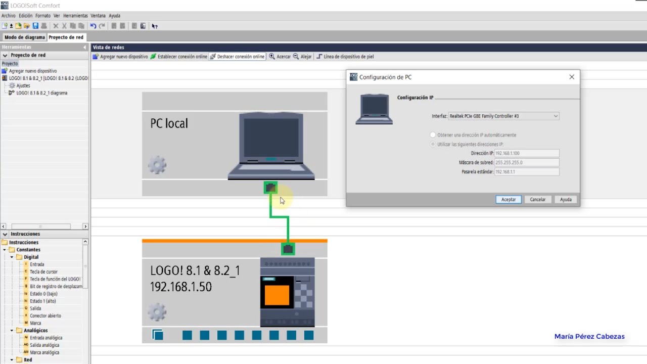The height and width of the screenshot is (364, 647).
Task: Click the context help pointer icon
Action: click(155, 26)
